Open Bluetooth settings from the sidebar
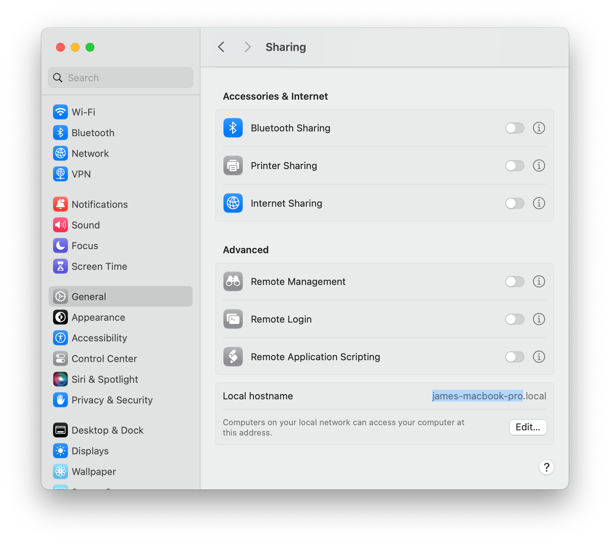Screen dimensions: 610x544 [x=60, y=132]
